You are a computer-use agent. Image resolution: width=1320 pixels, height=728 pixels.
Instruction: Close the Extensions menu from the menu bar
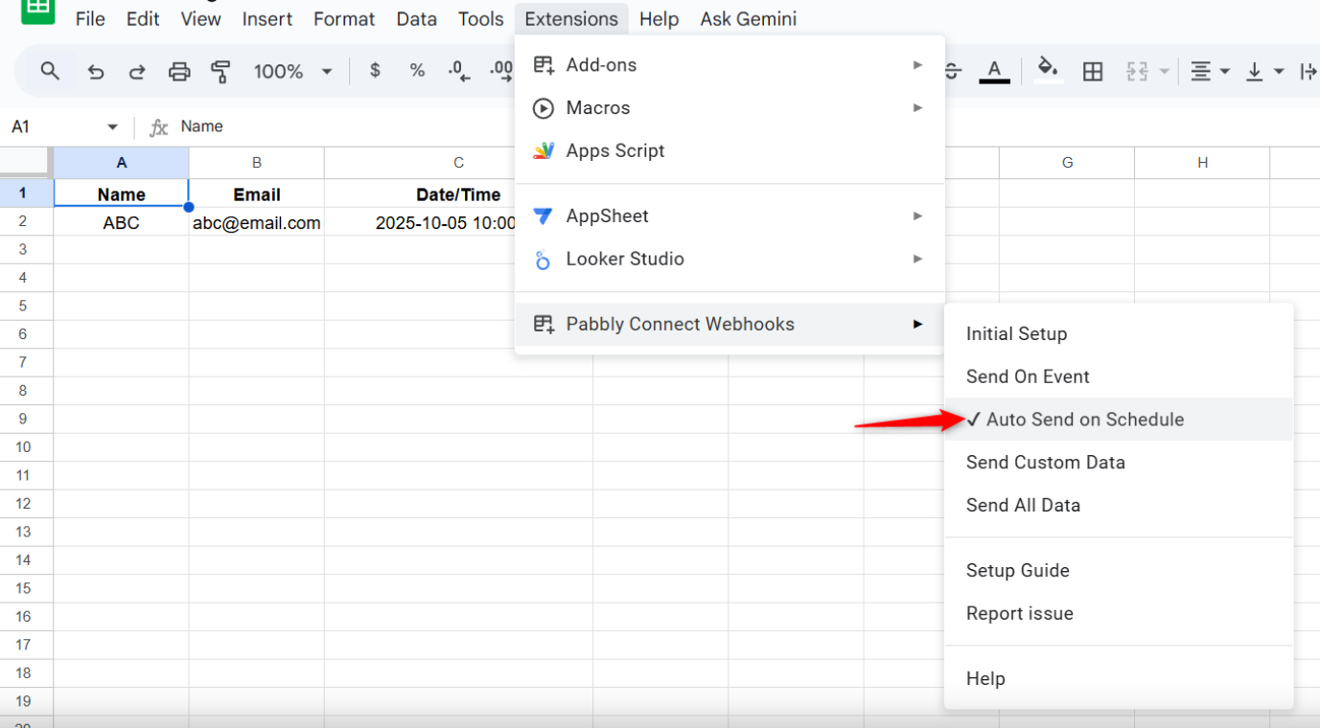pyautogui.click(x=571, y=19)
